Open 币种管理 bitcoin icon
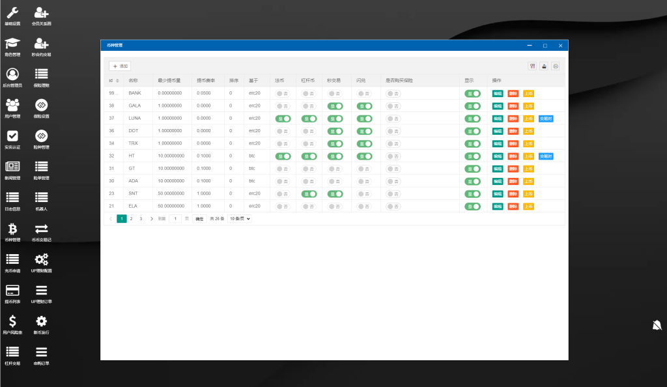 click(x=12, y=229)
